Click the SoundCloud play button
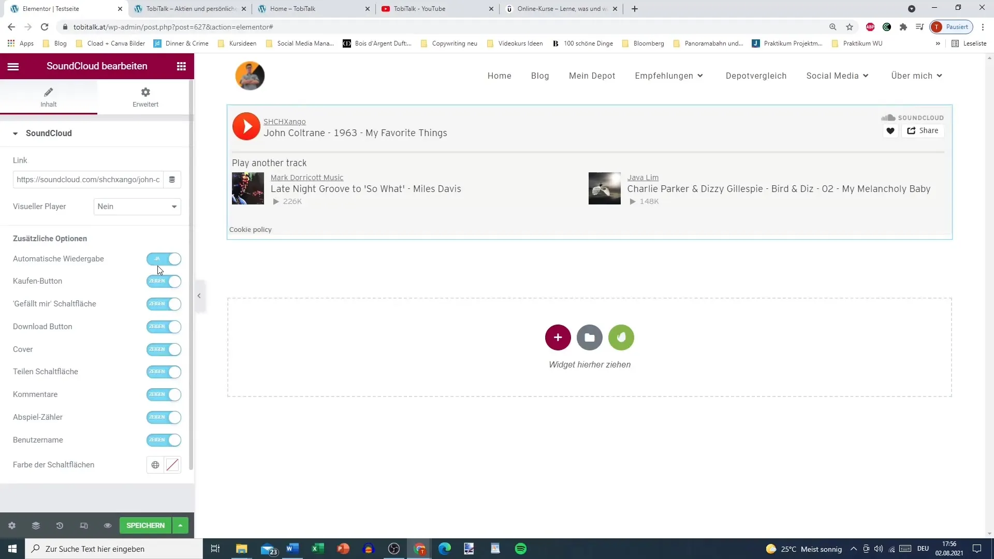The height and width of the screenshot is (559, 994). [246, 126]
